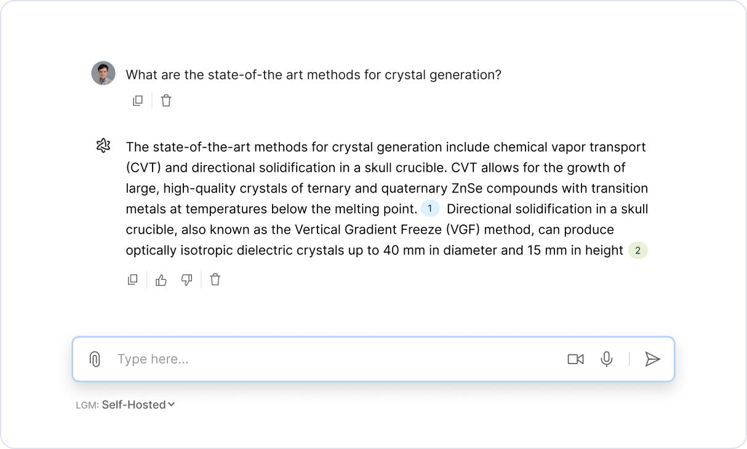The height and width of the screenshot is (449, 747).
Task: Expand the chevron next to Self-Hosted
Action: [172, 404]
